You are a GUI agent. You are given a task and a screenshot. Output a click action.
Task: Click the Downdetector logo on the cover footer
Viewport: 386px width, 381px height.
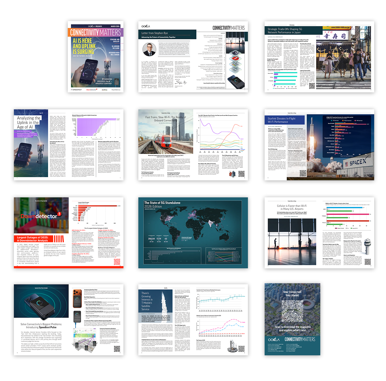92,90
